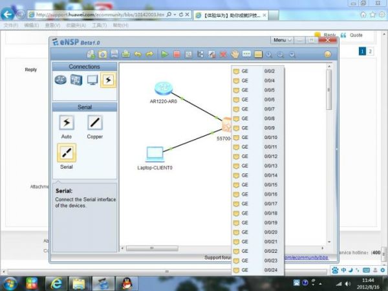This screenshot has width=388, height=291.
Task: Click the canvas vertical scrollbar thumb
Action: click(329, 90)
